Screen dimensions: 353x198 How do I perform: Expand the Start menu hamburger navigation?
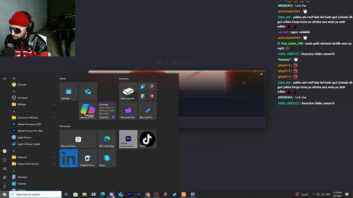(4, 79)
